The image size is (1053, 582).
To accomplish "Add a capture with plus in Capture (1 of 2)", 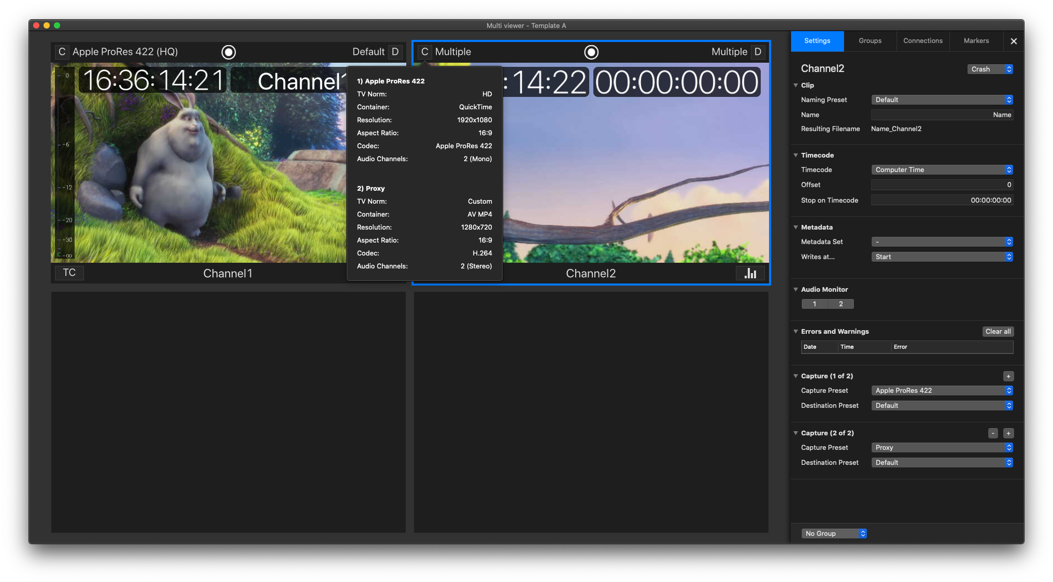I will [x=1008, y=376].
